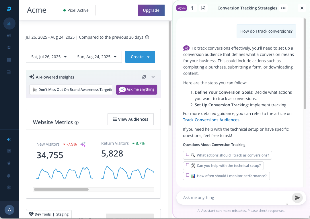Open notifications bell icon in sidebar
Viewport: 310px width, 219px height.
(x=9, y=175)
